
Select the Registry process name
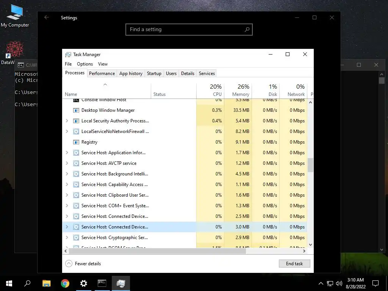click(x=89, y=142)
